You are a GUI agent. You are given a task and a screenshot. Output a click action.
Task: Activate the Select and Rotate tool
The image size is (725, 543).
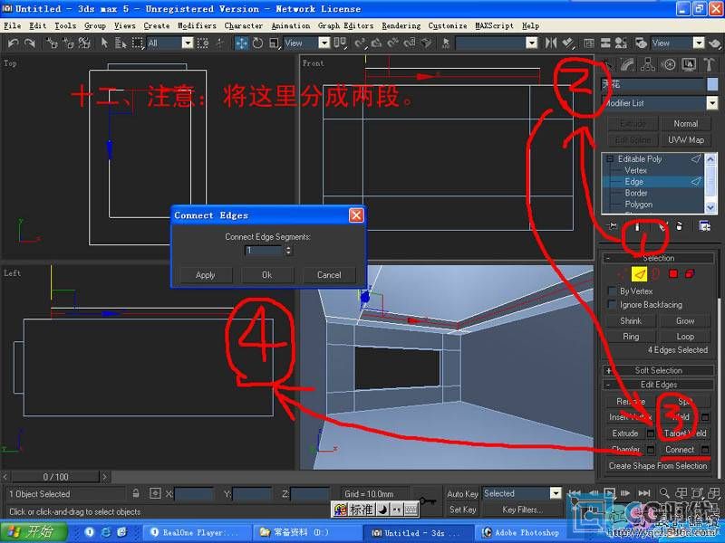(257, 43)
